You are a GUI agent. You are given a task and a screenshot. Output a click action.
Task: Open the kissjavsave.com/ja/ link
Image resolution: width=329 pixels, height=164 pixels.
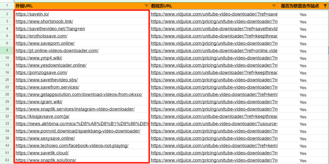coord(42,116)
